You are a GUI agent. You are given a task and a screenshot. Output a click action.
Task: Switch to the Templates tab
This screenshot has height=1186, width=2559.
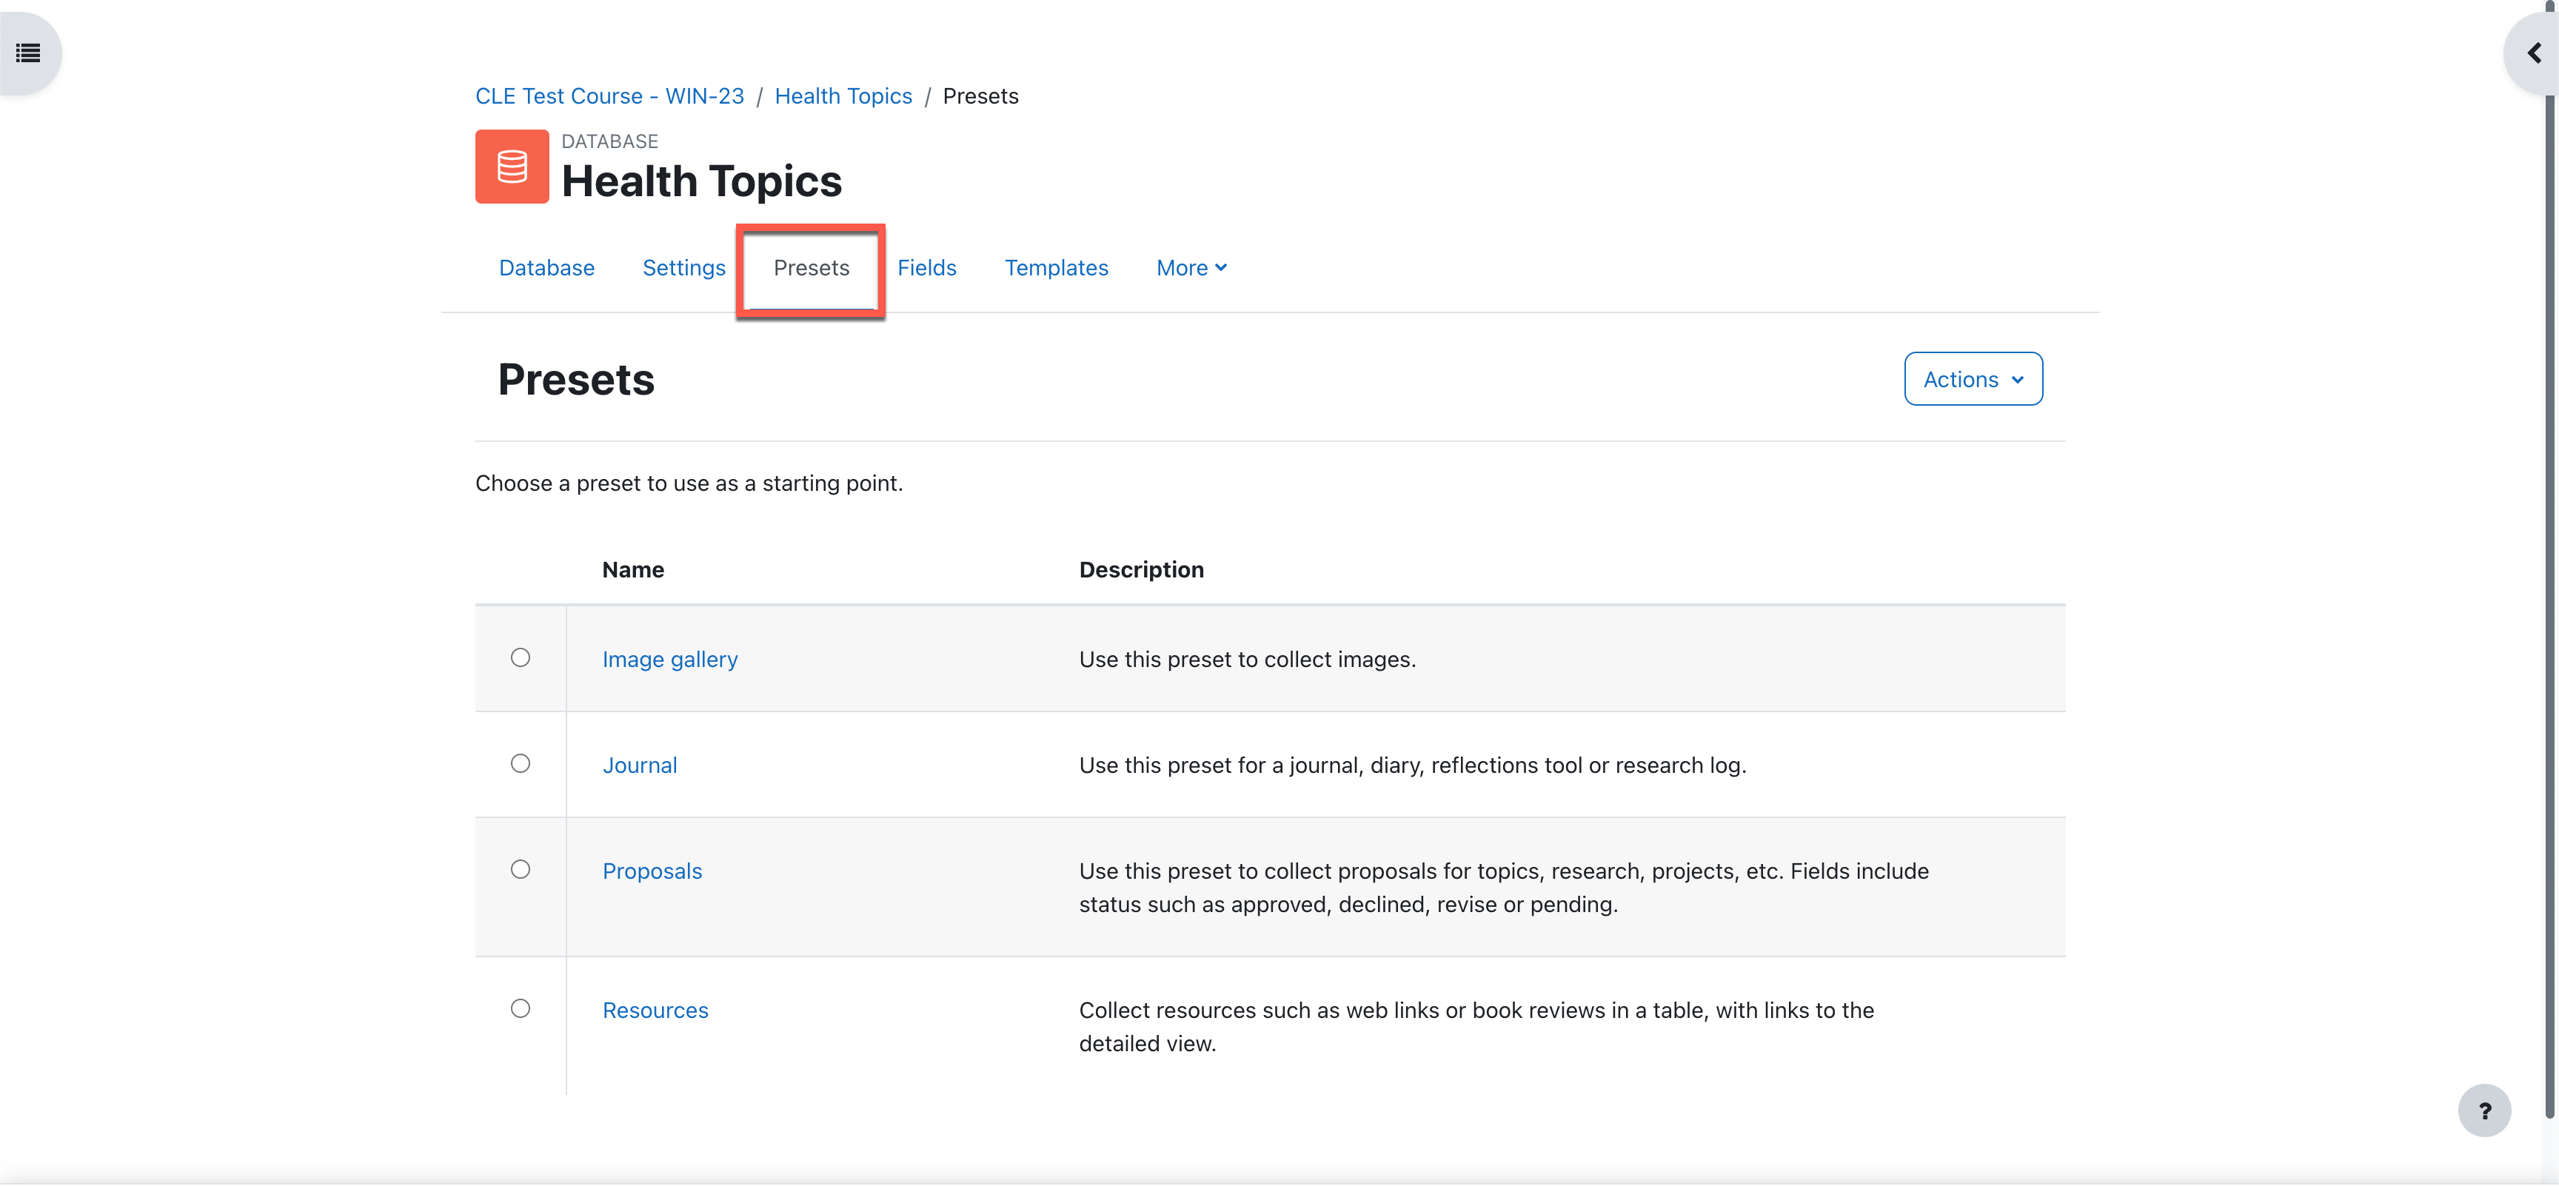[x=1056, y=268]
